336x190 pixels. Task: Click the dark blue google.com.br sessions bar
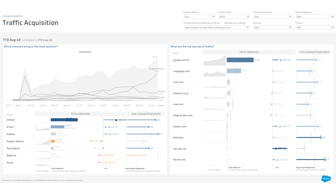[x=240, y=60]
